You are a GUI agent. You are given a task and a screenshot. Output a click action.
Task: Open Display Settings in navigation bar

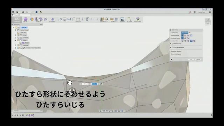click(x=116, y=111)
